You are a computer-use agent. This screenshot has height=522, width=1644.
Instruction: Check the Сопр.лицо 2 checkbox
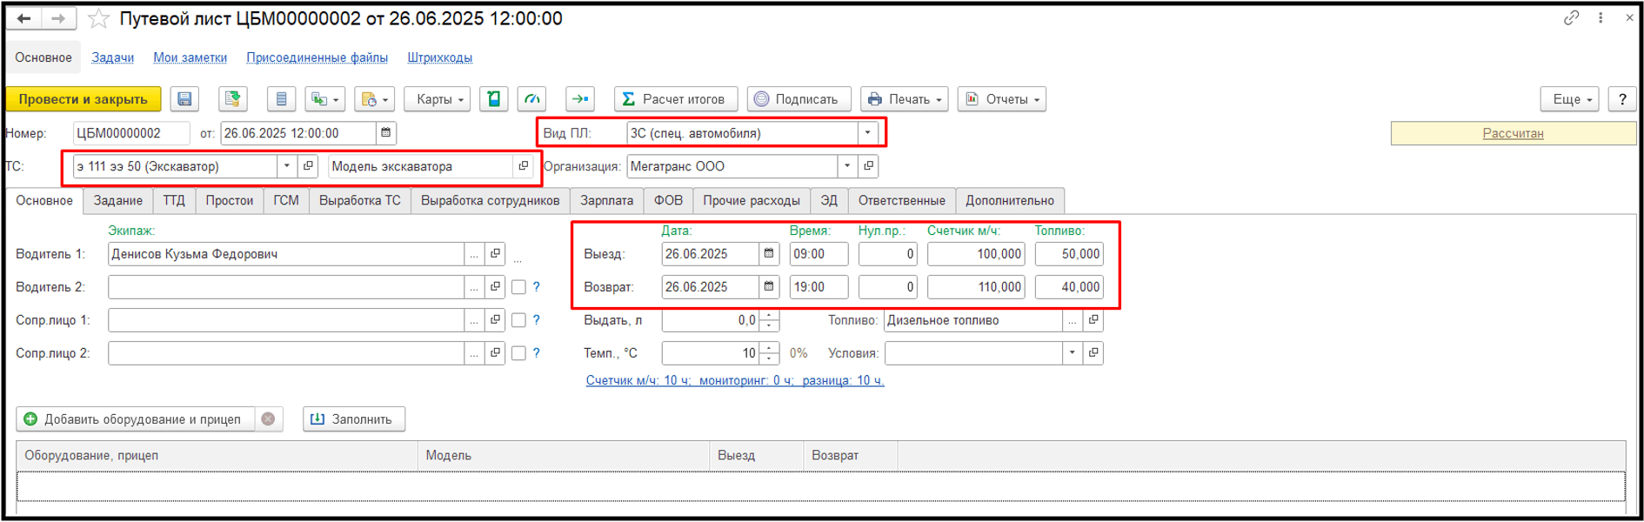[x=518, y=353]
